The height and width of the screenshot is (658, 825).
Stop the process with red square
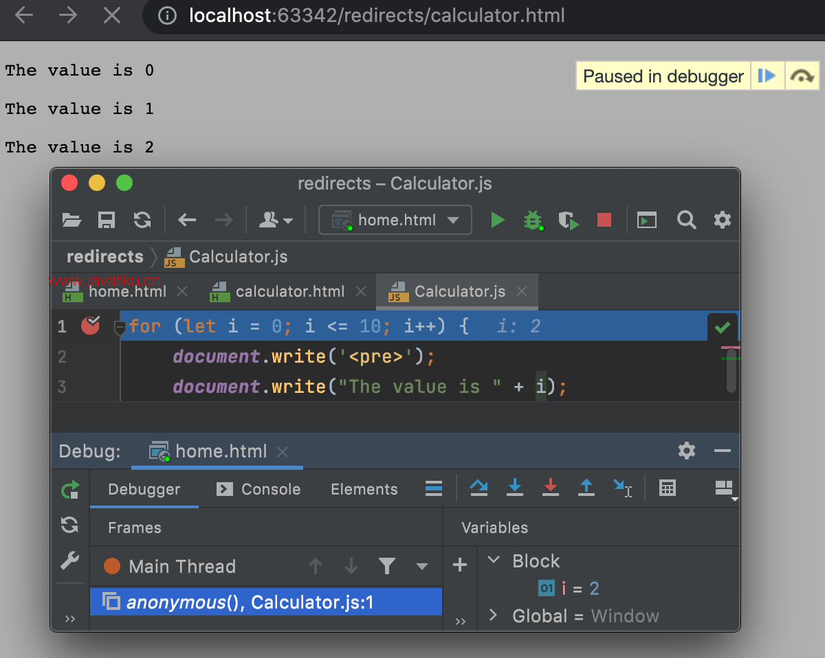[x=604, y=220]
